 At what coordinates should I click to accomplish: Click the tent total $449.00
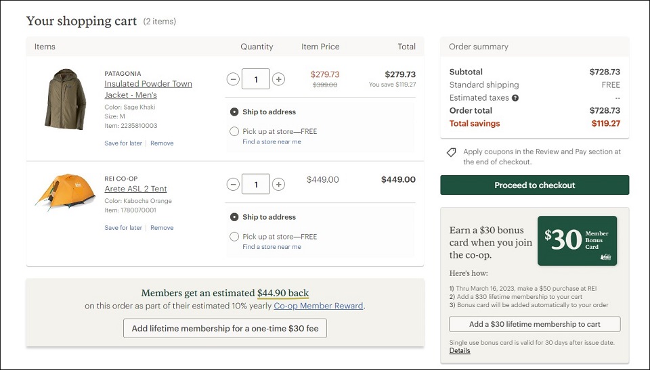(x=398, y=180)
